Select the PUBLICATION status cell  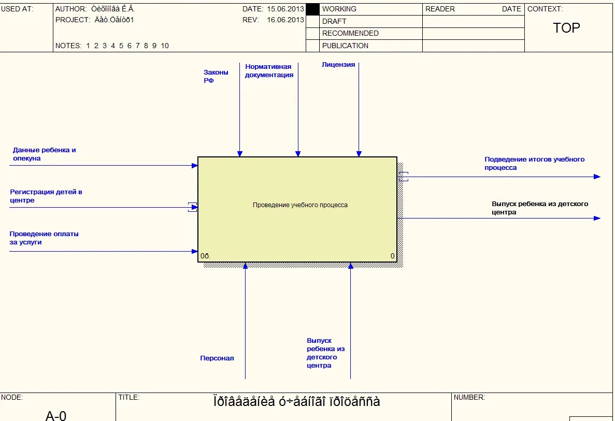[371, 46]
